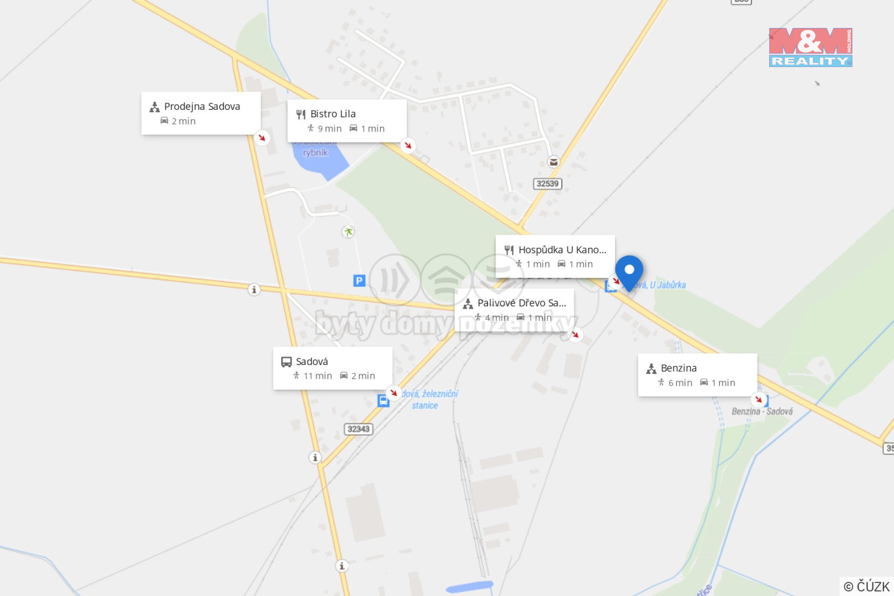Select the Sadová railway station bus icon

click(384, 401)
